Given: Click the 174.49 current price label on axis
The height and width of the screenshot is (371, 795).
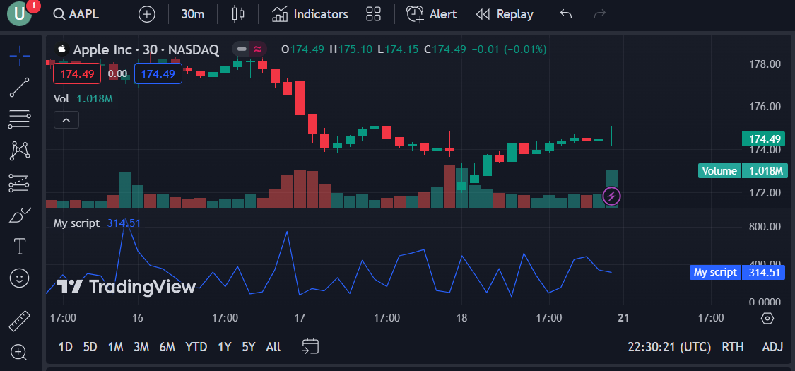Looking at the screenshot, I should click(x=764, y=139).
